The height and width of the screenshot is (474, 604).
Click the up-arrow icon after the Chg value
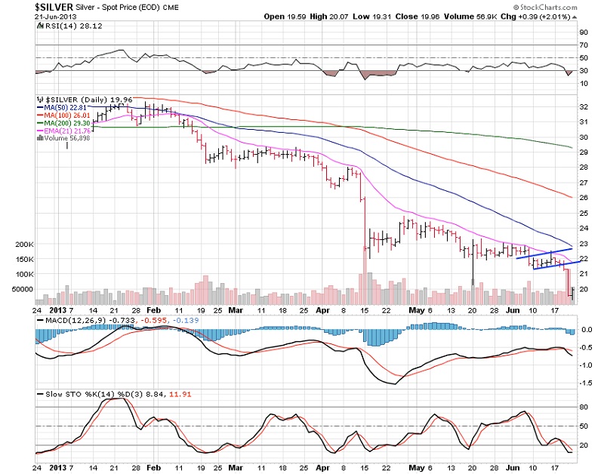[x=575, y=17]
